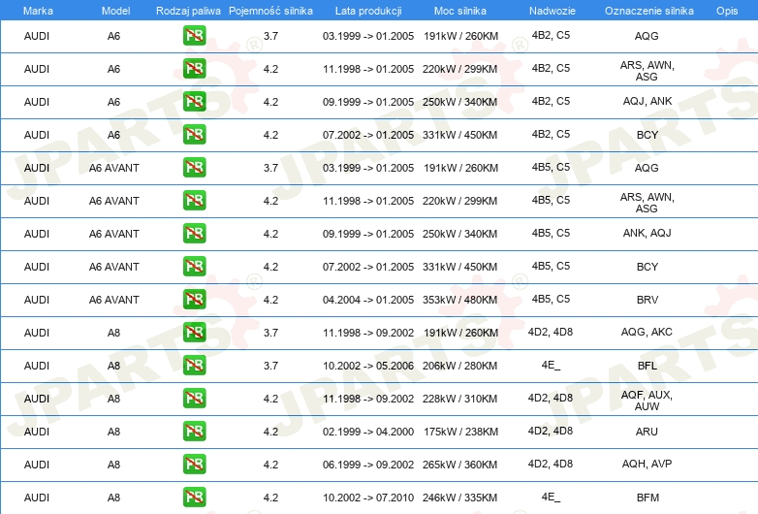Viewport: 758px width, 514px height.
Task: Select engine code 'AQJ, ANK'
Action: click(647, 101)
